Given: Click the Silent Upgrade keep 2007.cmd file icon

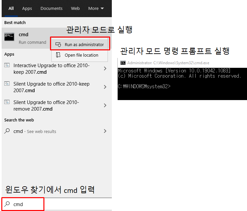Looking at the screenshot, I should pos(7,84).
